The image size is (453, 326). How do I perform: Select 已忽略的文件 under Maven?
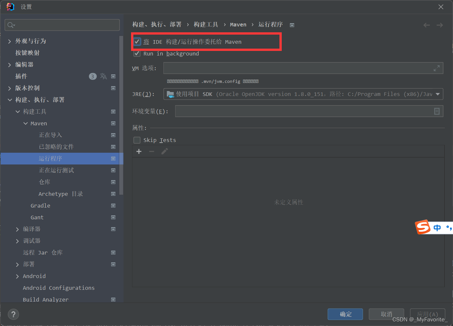pyautogui.click(x=56, y=147)
